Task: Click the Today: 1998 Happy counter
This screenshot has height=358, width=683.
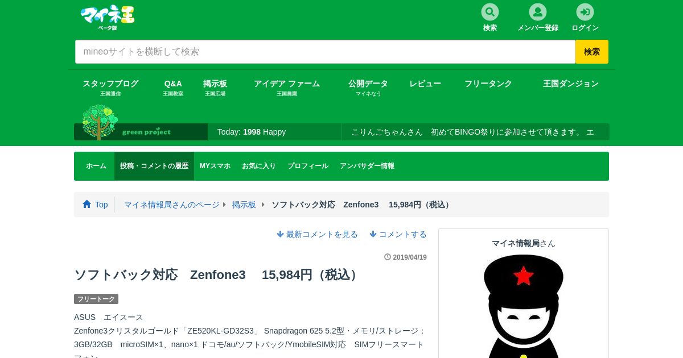Action: 252,132
